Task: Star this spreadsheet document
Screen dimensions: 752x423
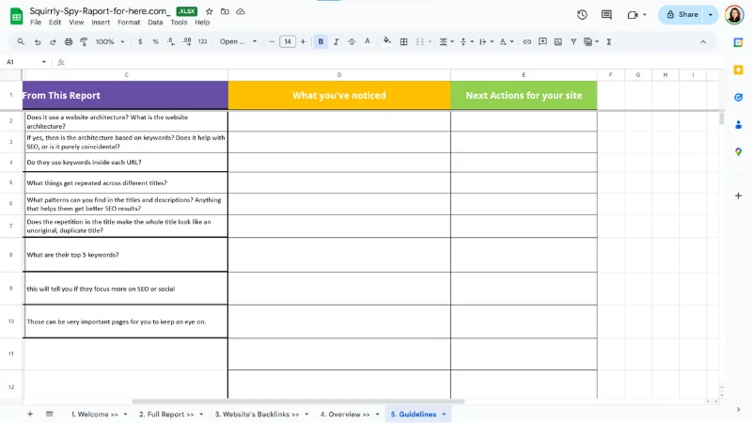Action: pyautogui.click(x=209, y=11)
